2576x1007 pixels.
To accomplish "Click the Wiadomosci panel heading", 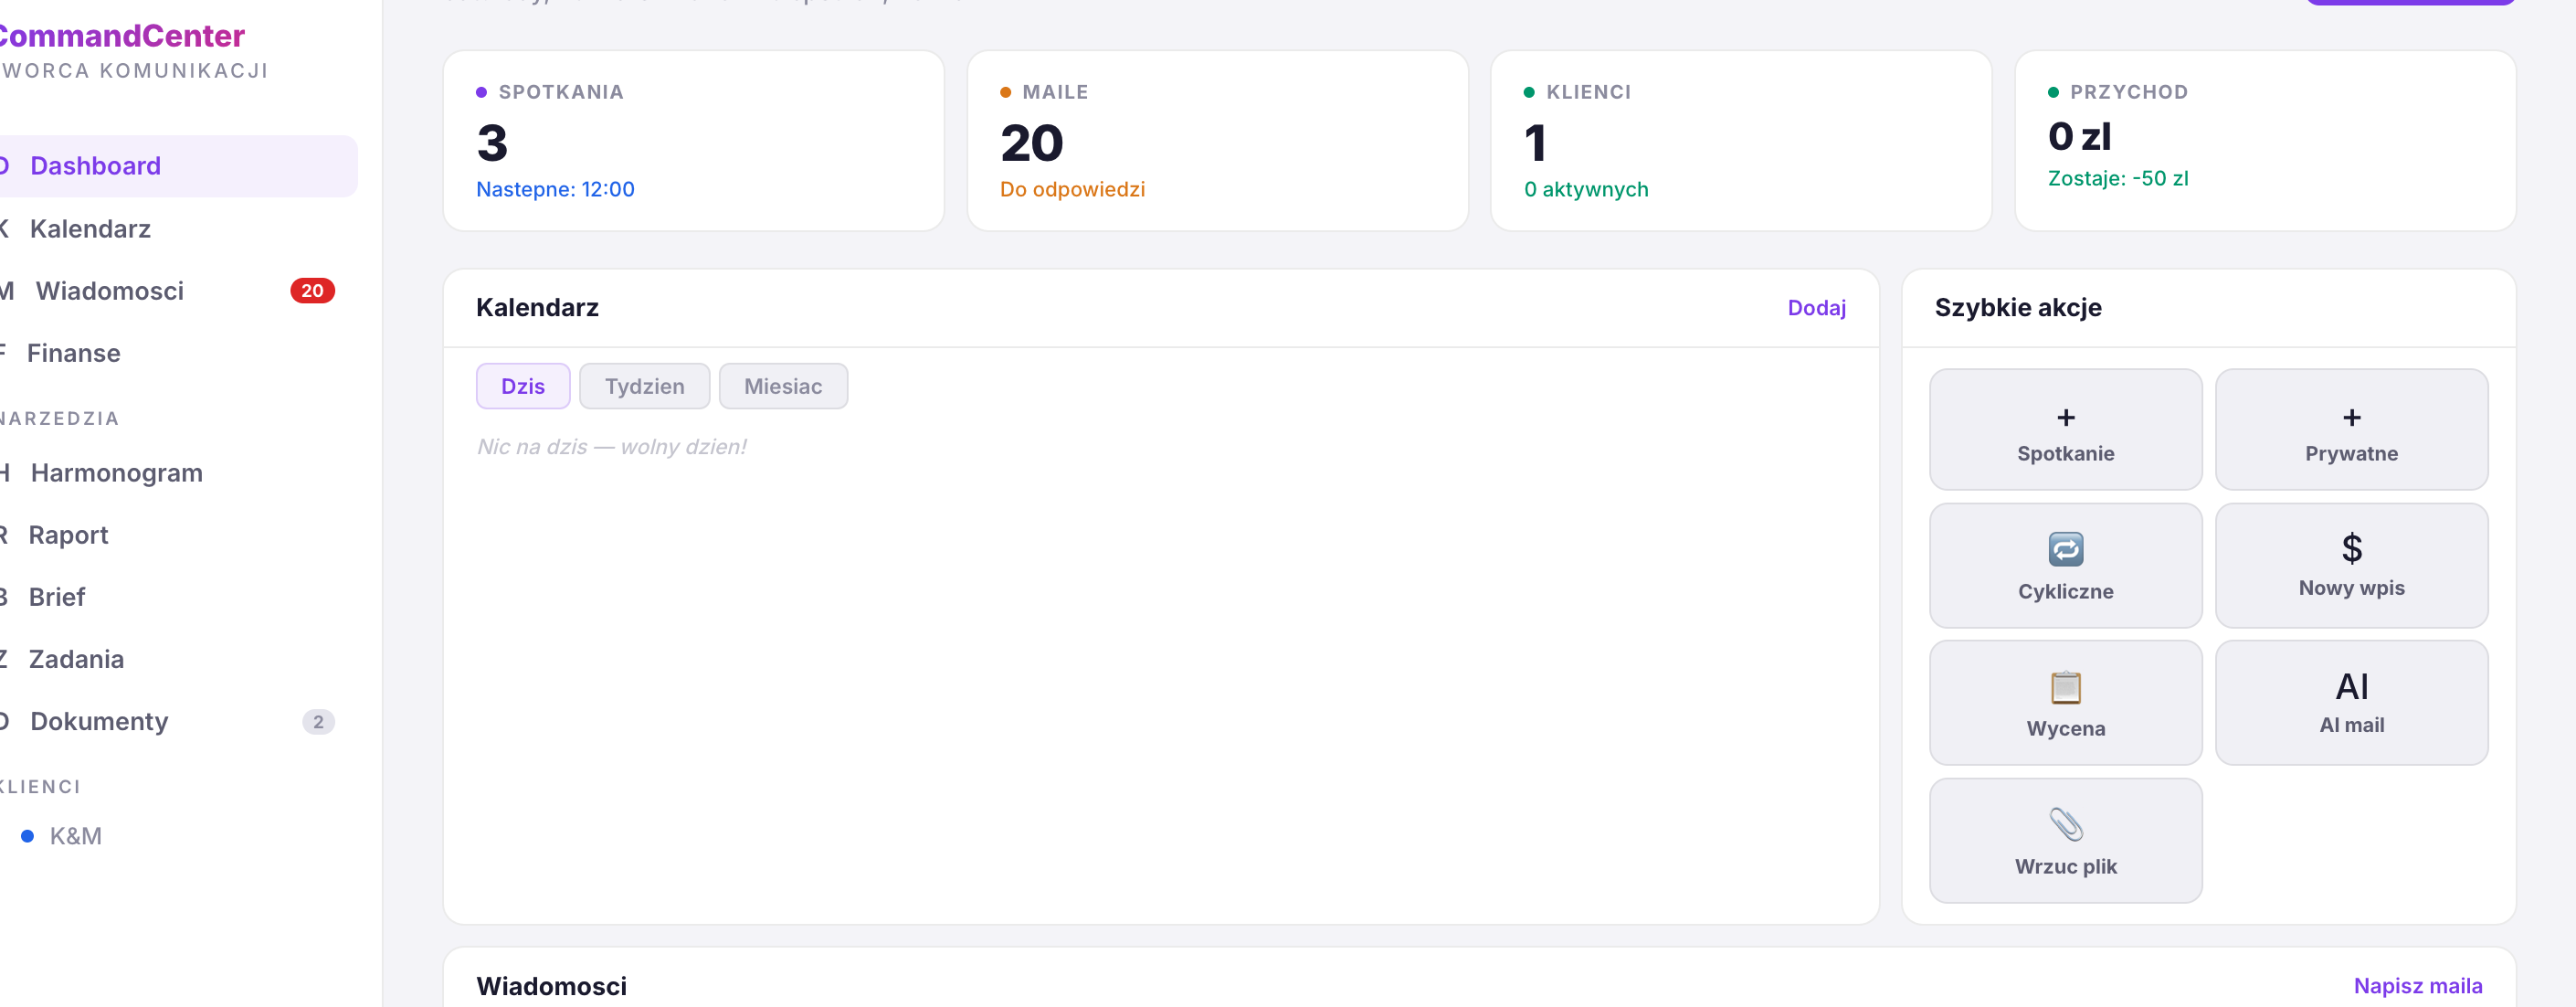I will 552,986.
